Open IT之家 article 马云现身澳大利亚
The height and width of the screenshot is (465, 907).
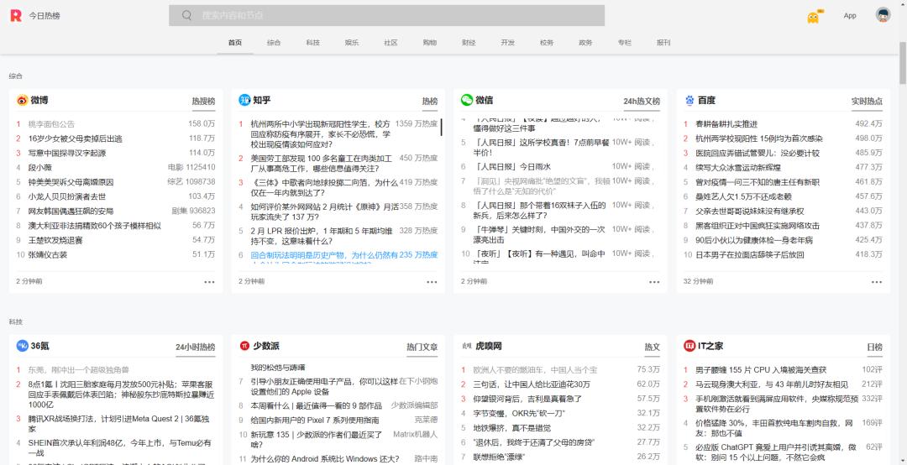point(772,384)
